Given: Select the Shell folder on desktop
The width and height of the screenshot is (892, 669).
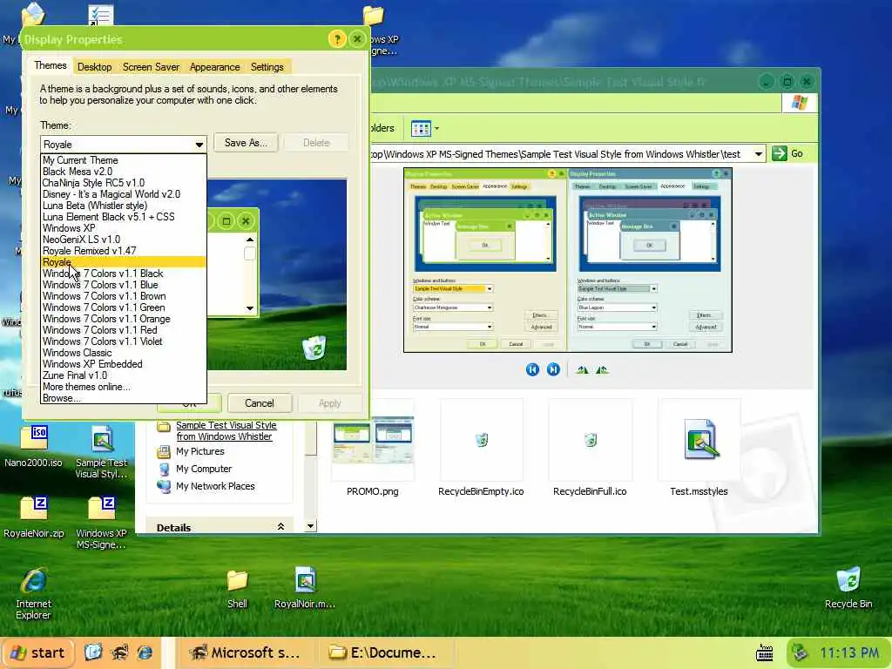Looking at the screenshot, I should 237,588.
